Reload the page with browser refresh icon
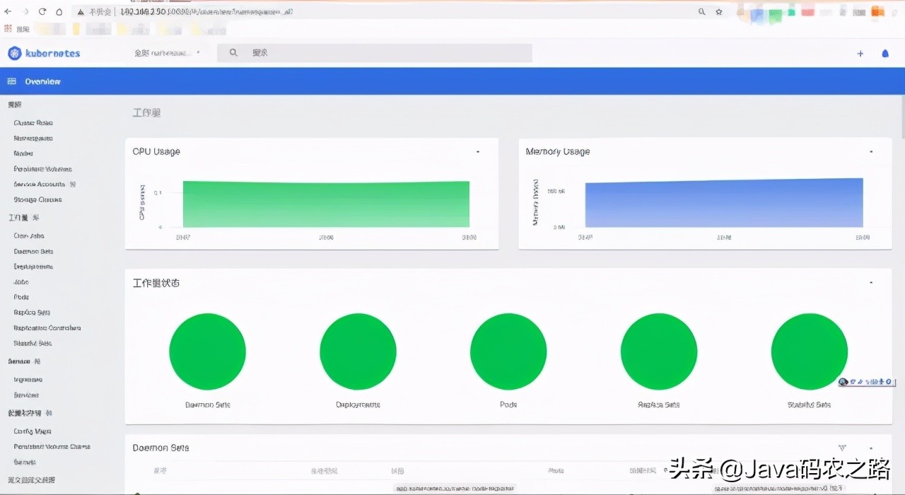905x495 pixels. [x=42, y=12]
